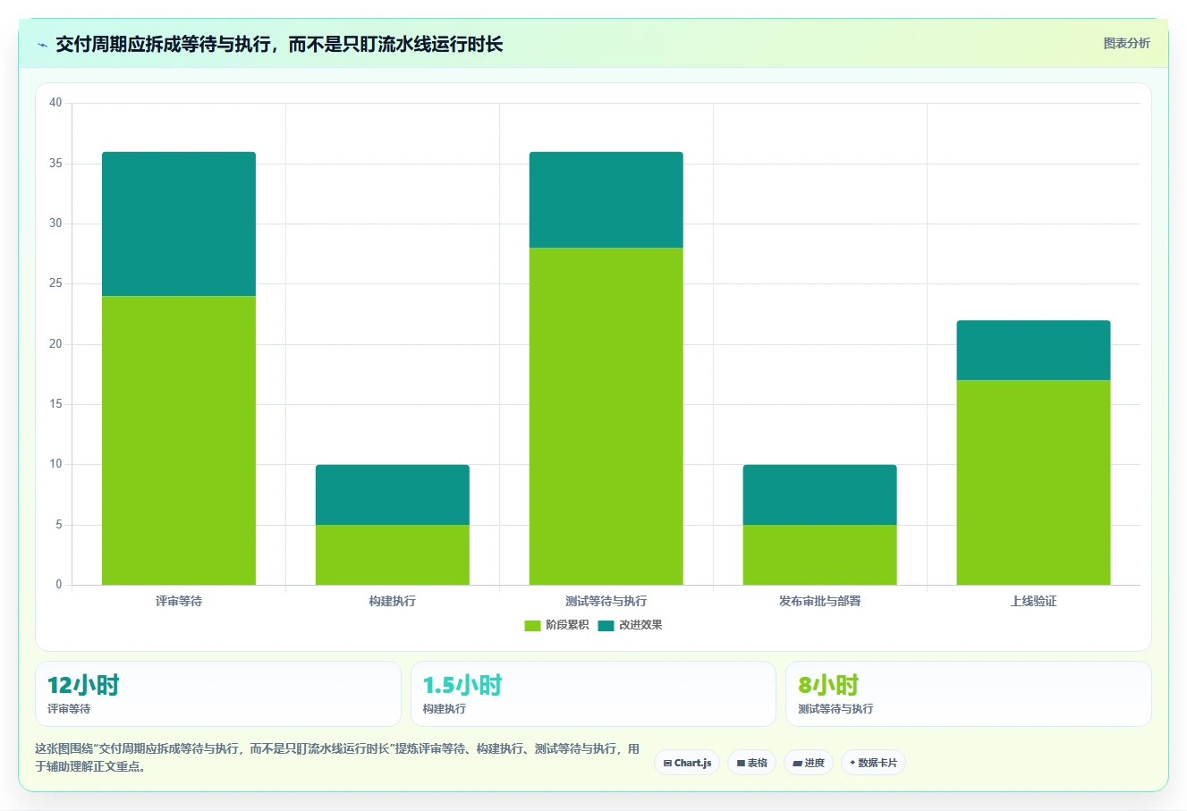This screenshot has width=1187, height=811.
Task: Click the 改进效果 legend label
Action: (640, 625)
